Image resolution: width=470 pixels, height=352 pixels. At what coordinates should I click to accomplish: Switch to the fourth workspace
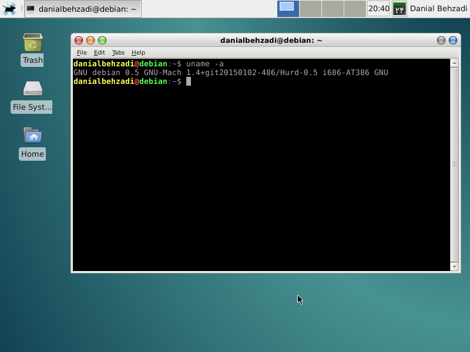355,9
